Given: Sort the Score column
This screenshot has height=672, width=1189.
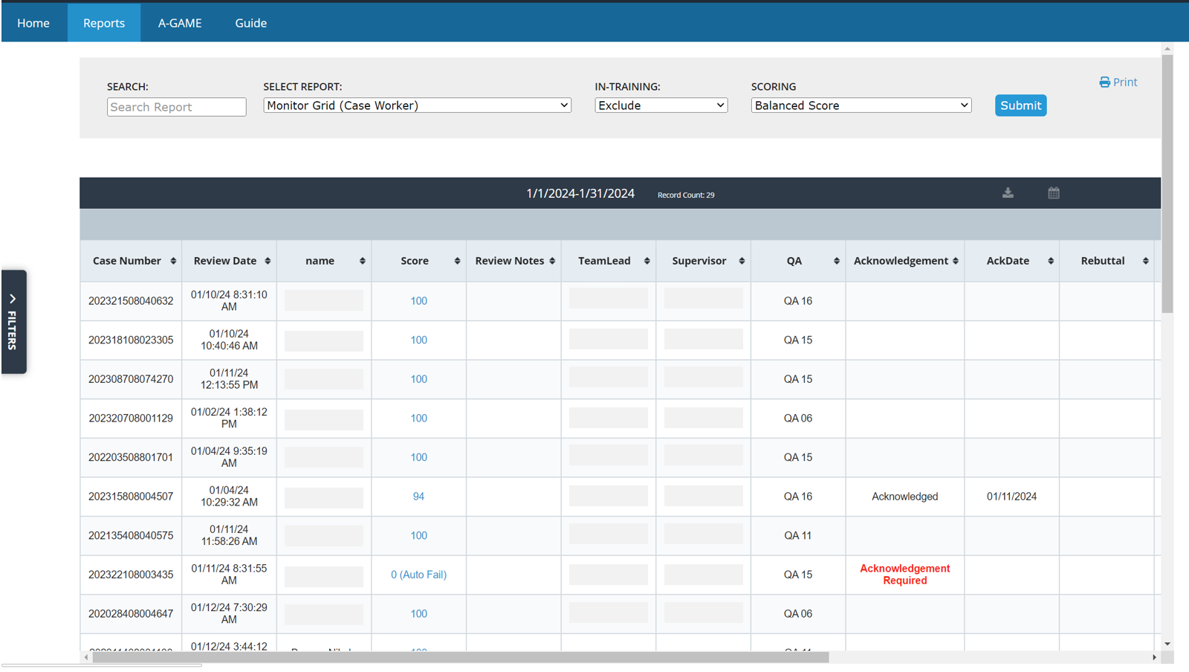Looking at the screenshot, I should coord(457,261).
